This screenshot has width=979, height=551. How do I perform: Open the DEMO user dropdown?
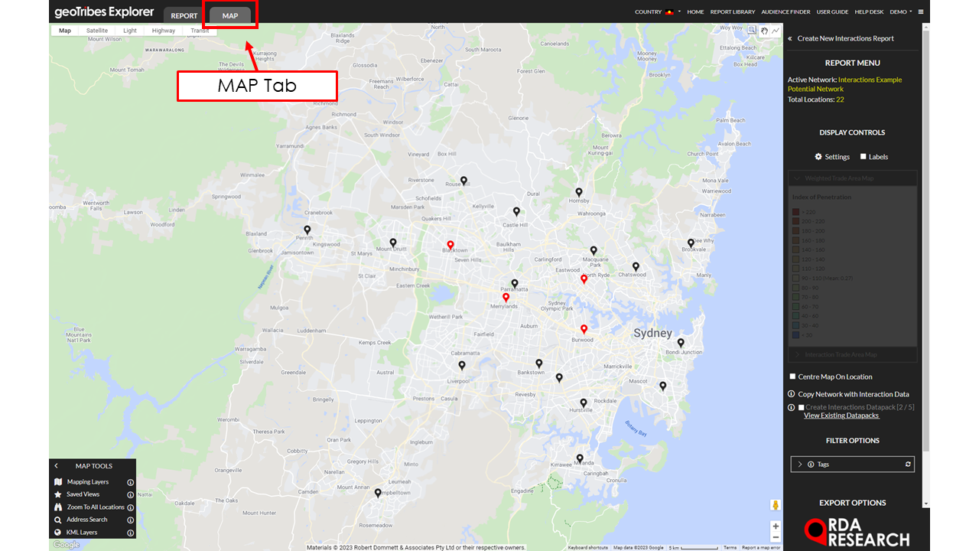(901, 12)
